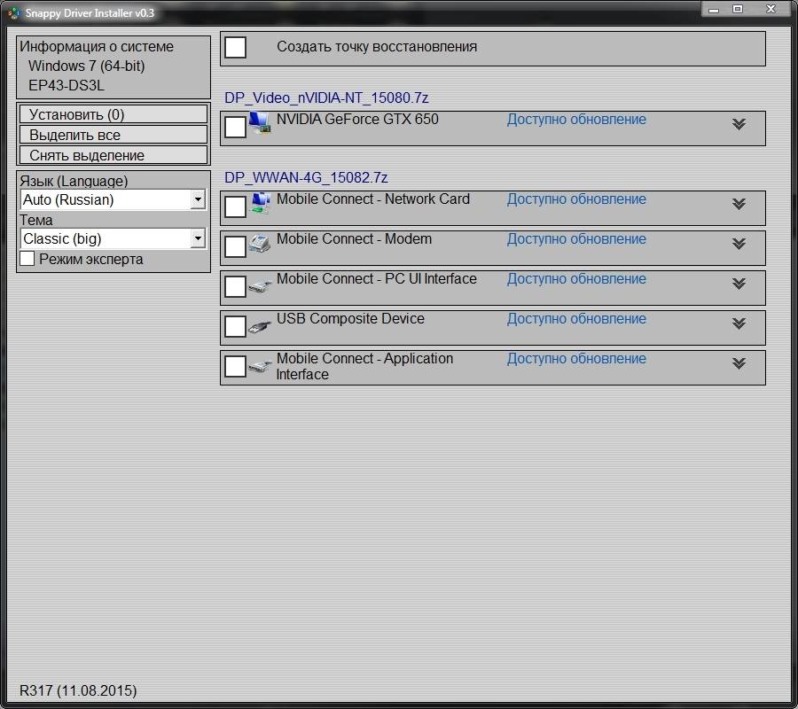Click the DP_Video_nVIDIA-NT_15080.7z driverpack heading

pyautogui.click(x=326, y=97)
